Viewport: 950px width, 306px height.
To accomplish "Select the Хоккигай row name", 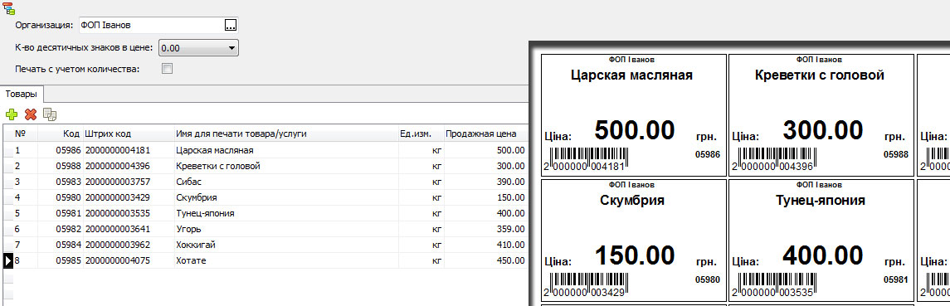I will click(286, 245).
